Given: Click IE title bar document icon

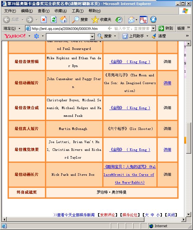Looking at the screenshot, I should pyautogui.click(x=4, y=3).
